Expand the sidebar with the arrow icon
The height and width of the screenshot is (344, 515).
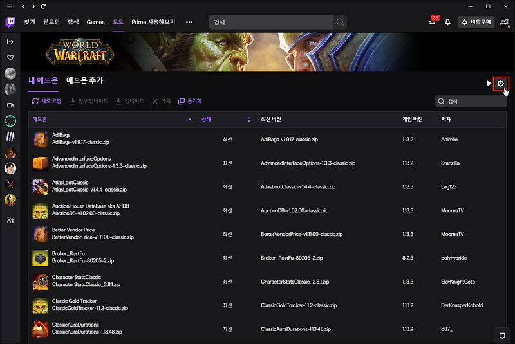click(x=10, y=42)
